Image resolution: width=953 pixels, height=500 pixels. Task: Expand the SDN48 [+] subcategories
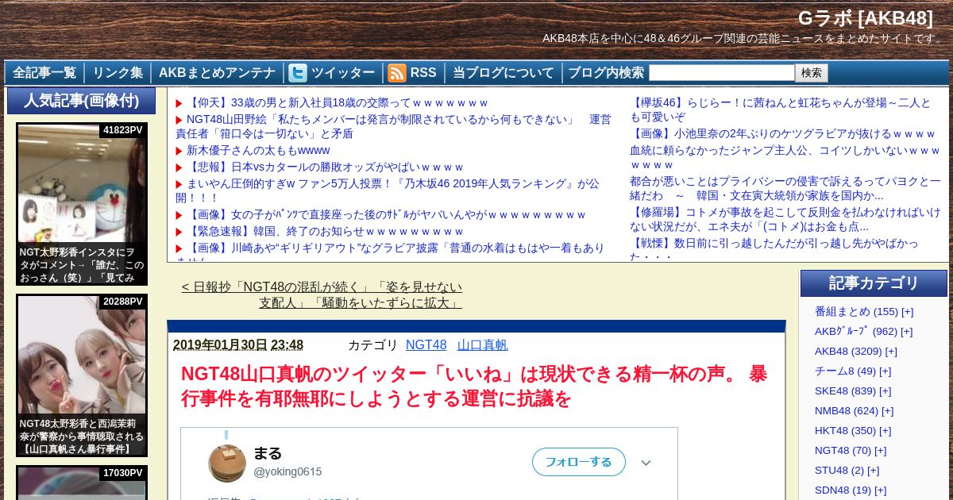click(x=880, y=490)
